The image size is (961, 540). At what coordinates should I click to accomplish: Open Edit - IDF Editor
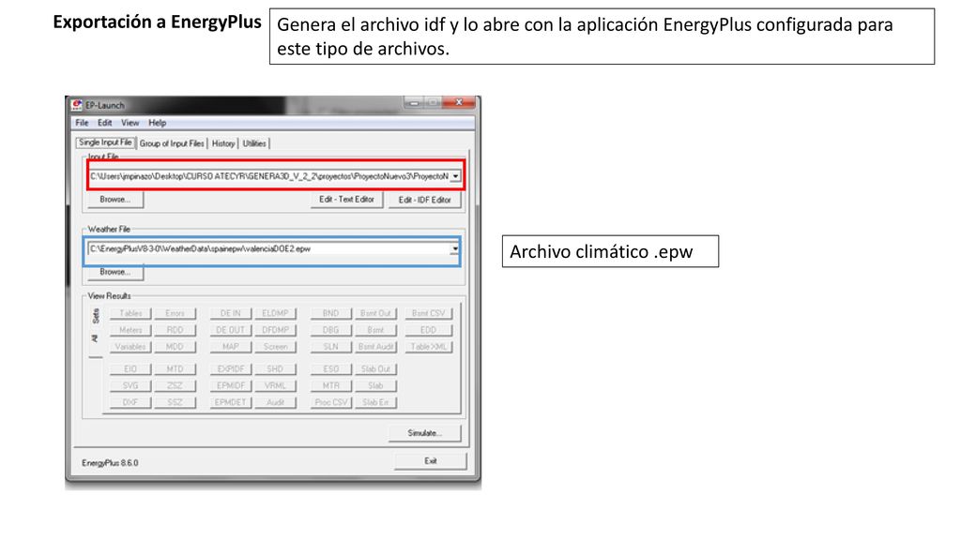tap(425, 201)
